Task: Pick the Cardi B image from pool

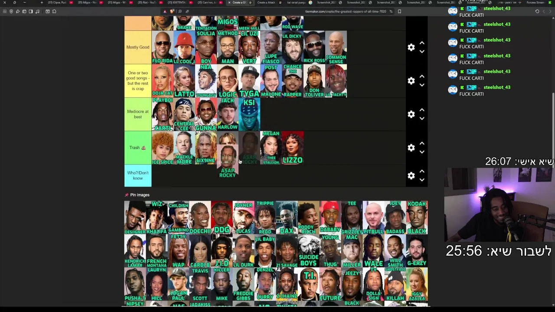Action: click(200, 251)
